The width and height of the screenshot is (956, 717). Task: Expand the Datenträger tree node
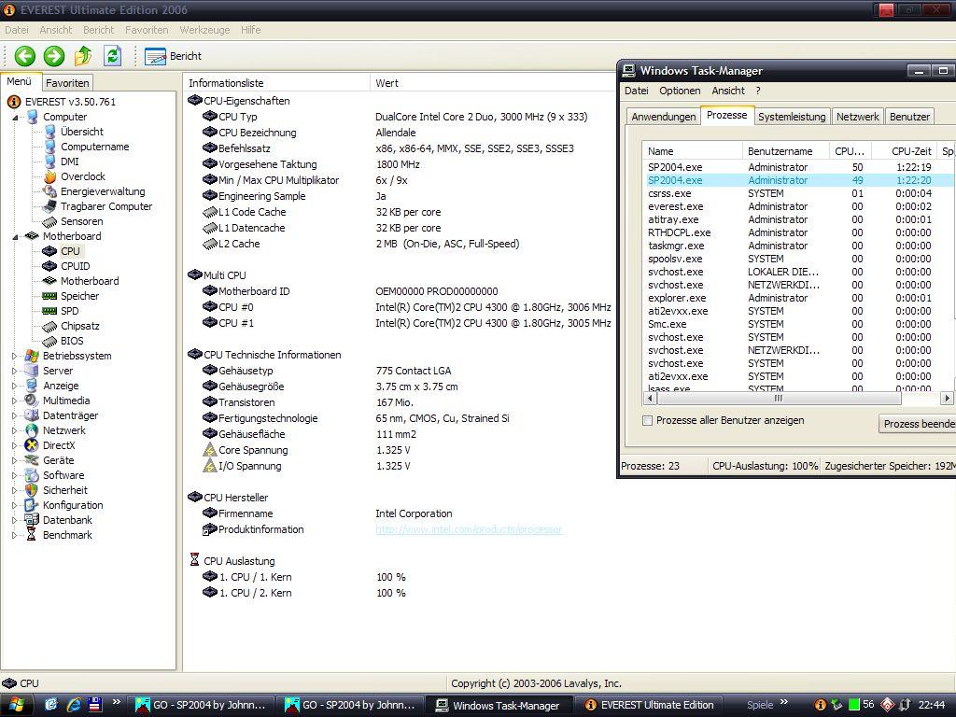coord(15,415)
